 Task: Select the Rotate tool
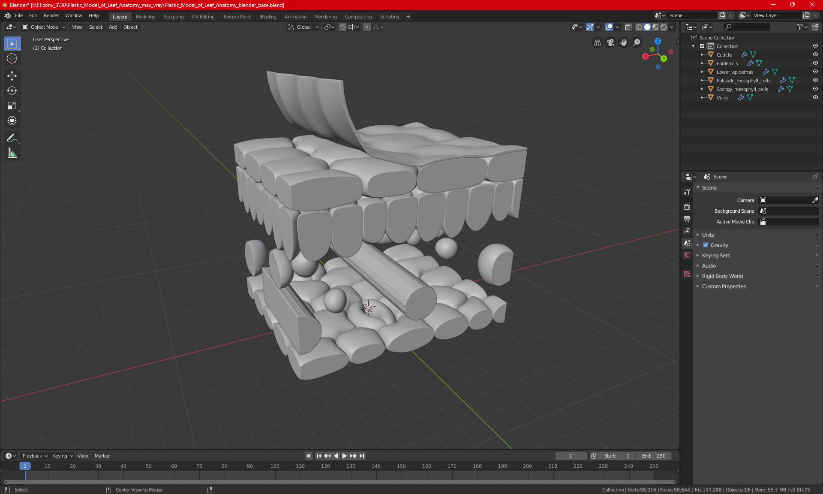click(x=12, y=90)
